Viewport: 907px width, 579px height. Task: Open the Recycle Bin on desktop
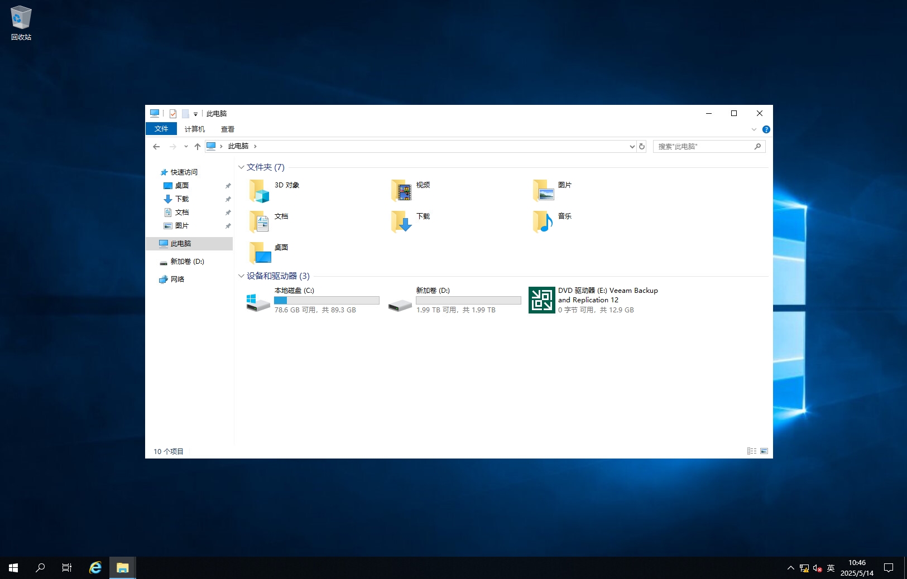(21, 18)
